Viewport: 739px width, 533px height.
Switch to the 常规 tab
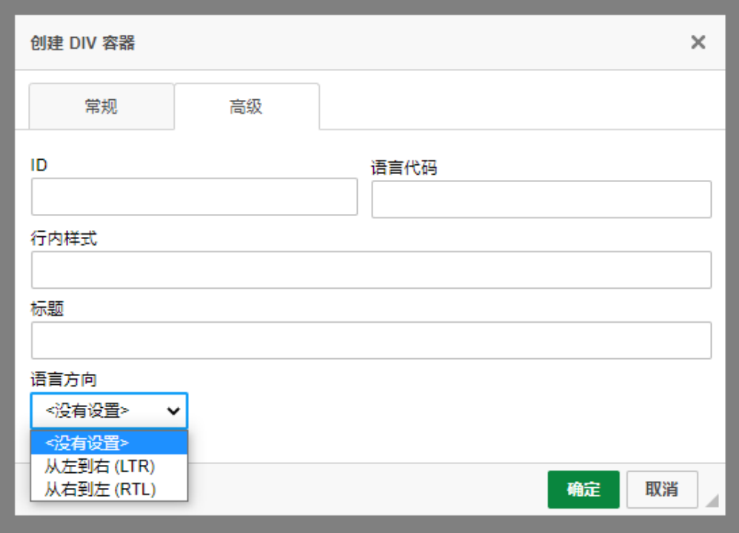[x=101, y=107]
